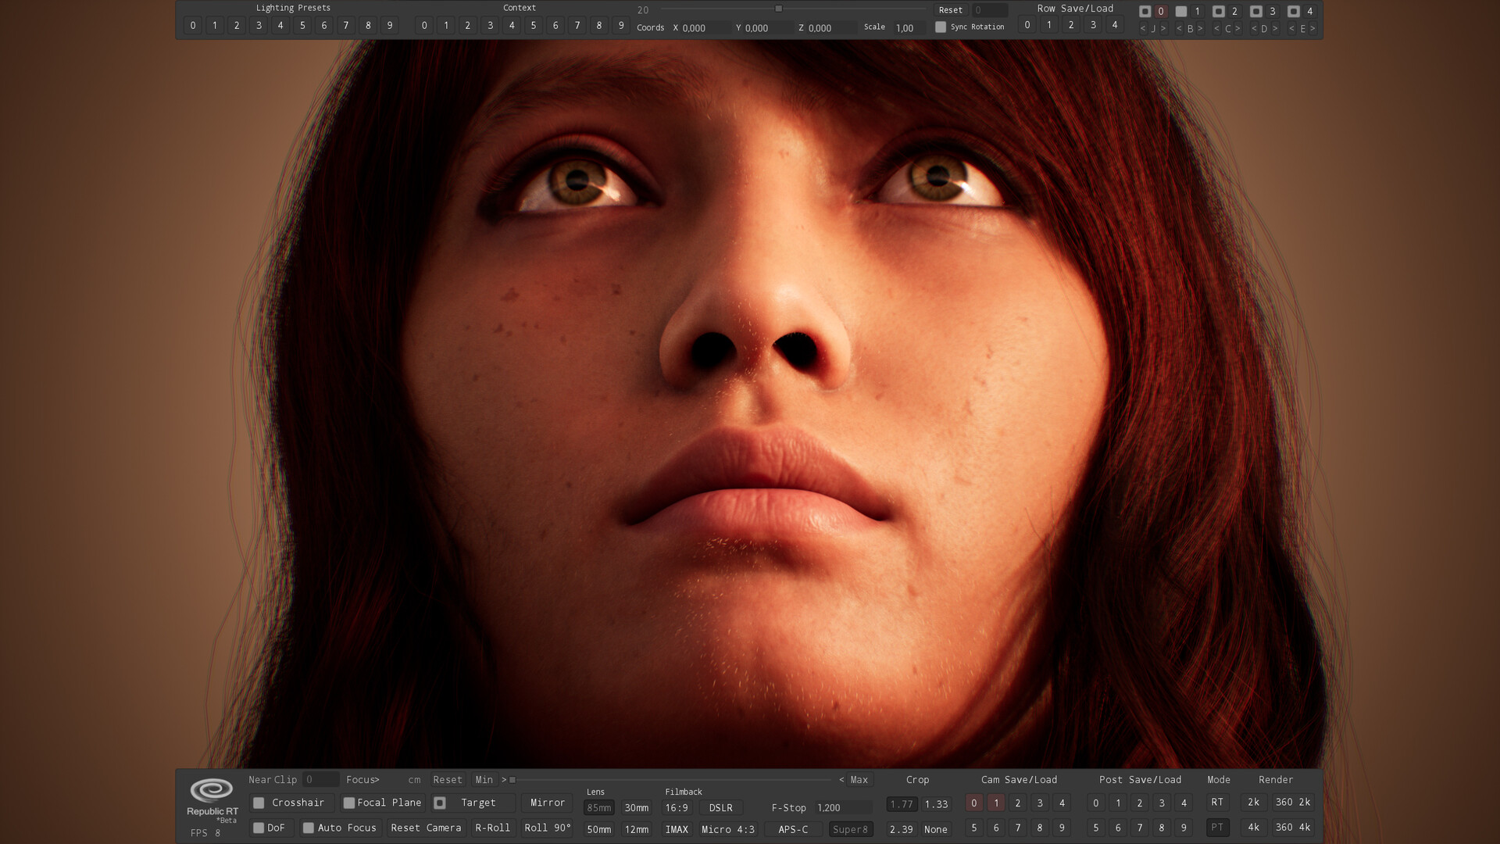Image resolution: width=1500 pixels, height=844 pixels.
Task: Click the Mirror button
Action: pyautogui.click(x=547, y=803)
